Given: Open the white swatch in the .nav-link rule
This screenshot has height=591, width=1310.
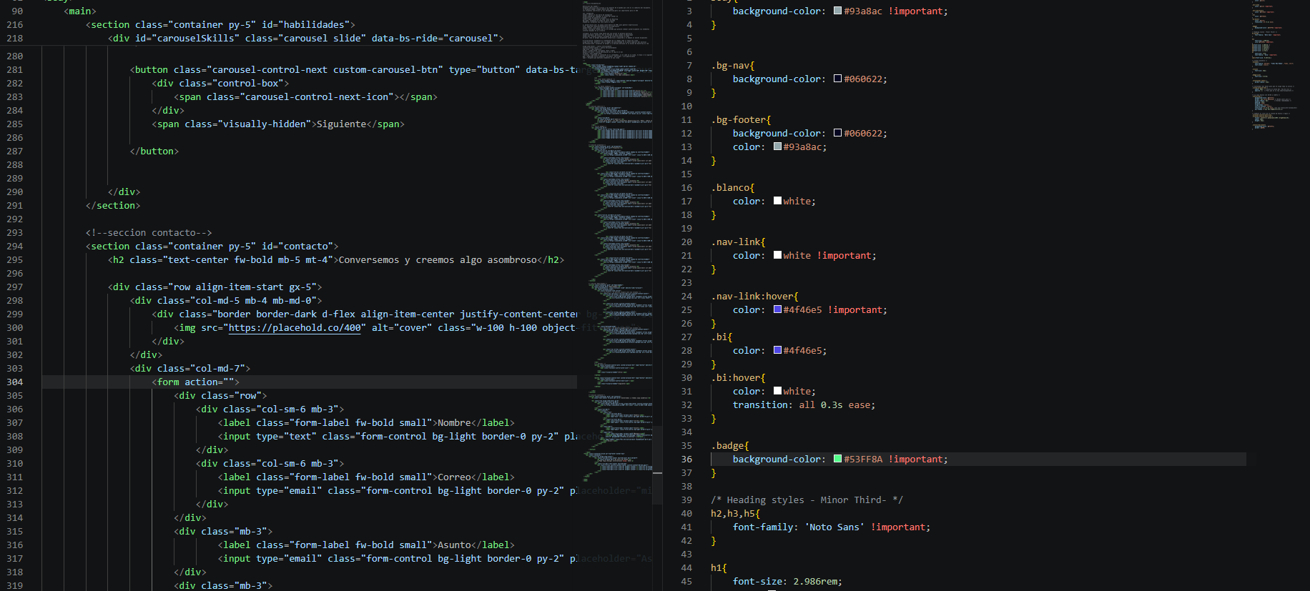Looking at the screenshot, I should tap(777, 255).
